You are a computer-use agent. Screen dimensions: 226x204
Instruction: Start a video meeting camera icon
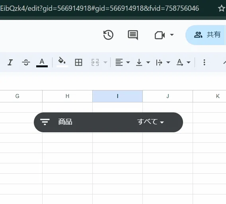pyautogui.click(x=160, y=35)
